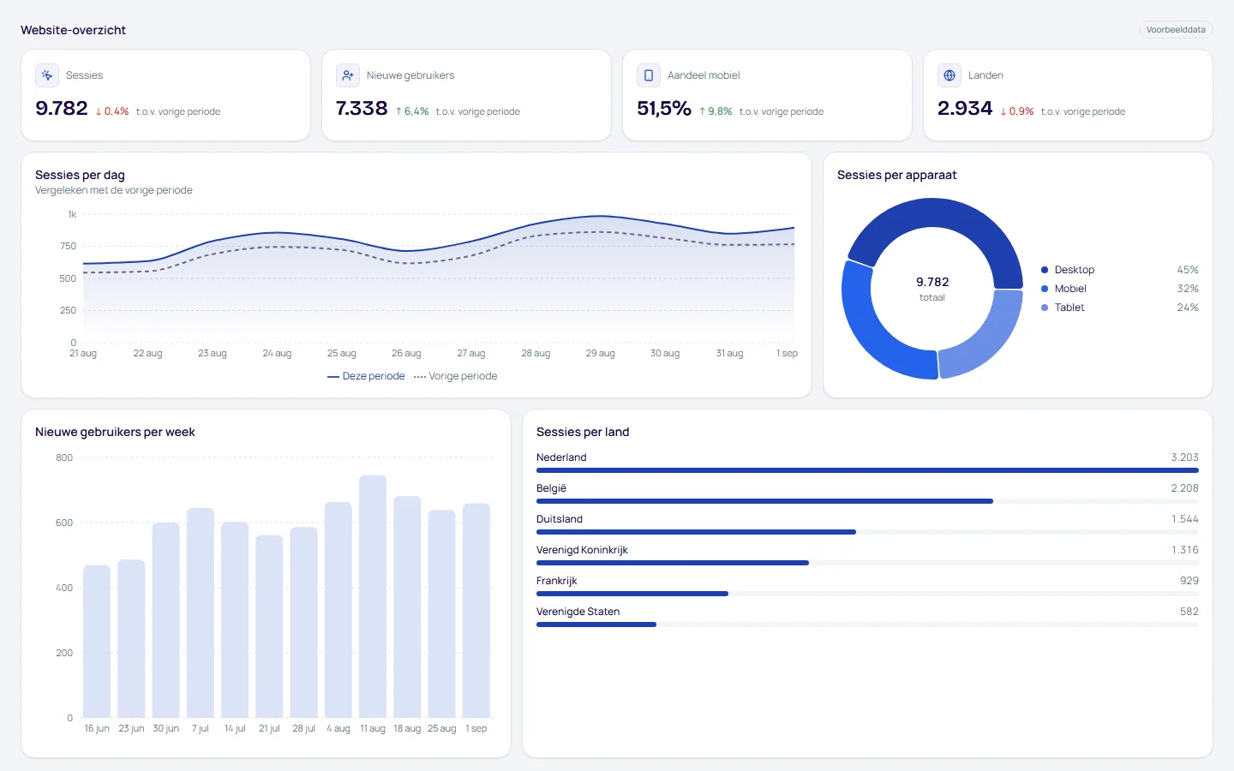1234x771 pixels.
Task: Select the Desktop legend label
Action: [x=1075, y=270]
